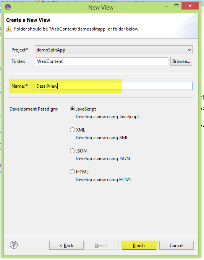The height and width of the screenshot is (260, 204).
Task: Click the Browse... button
Action: (181, 61)
